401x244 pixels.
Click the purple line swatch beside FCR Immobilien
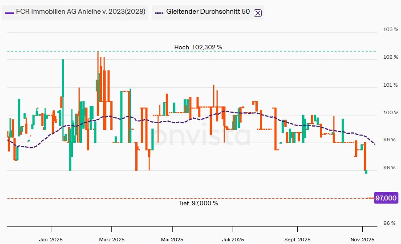[x=9, y=13]
